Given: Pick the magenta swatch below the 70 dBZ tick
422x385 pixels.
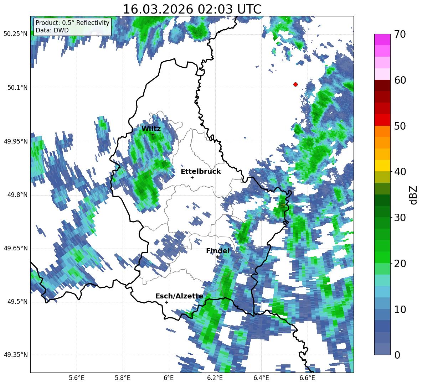Looking at the screenshot, I should click(x=382, y=40).
